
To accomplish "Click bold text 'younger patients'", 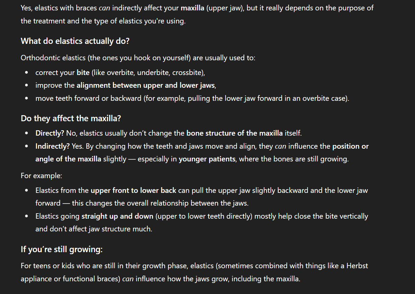I will point(207,159).
